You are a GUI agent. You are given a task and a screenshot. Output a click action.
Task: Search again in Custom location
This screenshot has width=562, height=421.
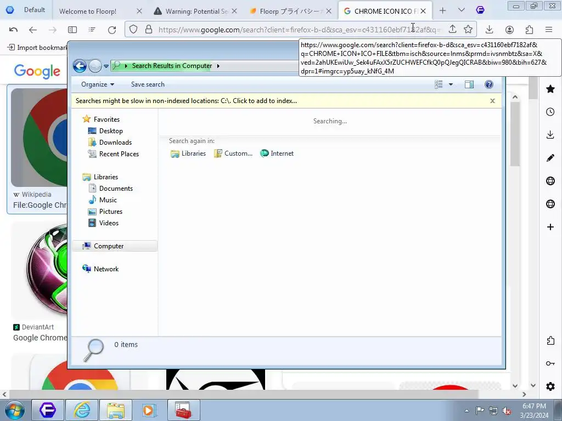233,153
